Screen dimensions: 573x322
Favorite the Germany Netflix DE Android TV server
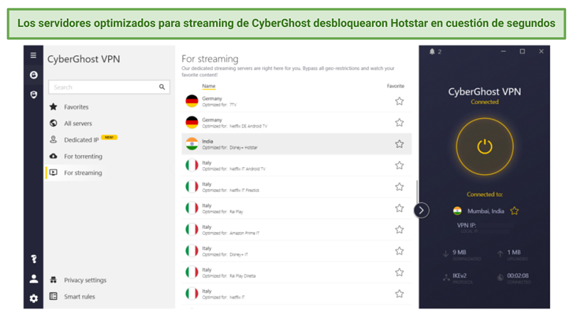(x=400, y=122)
